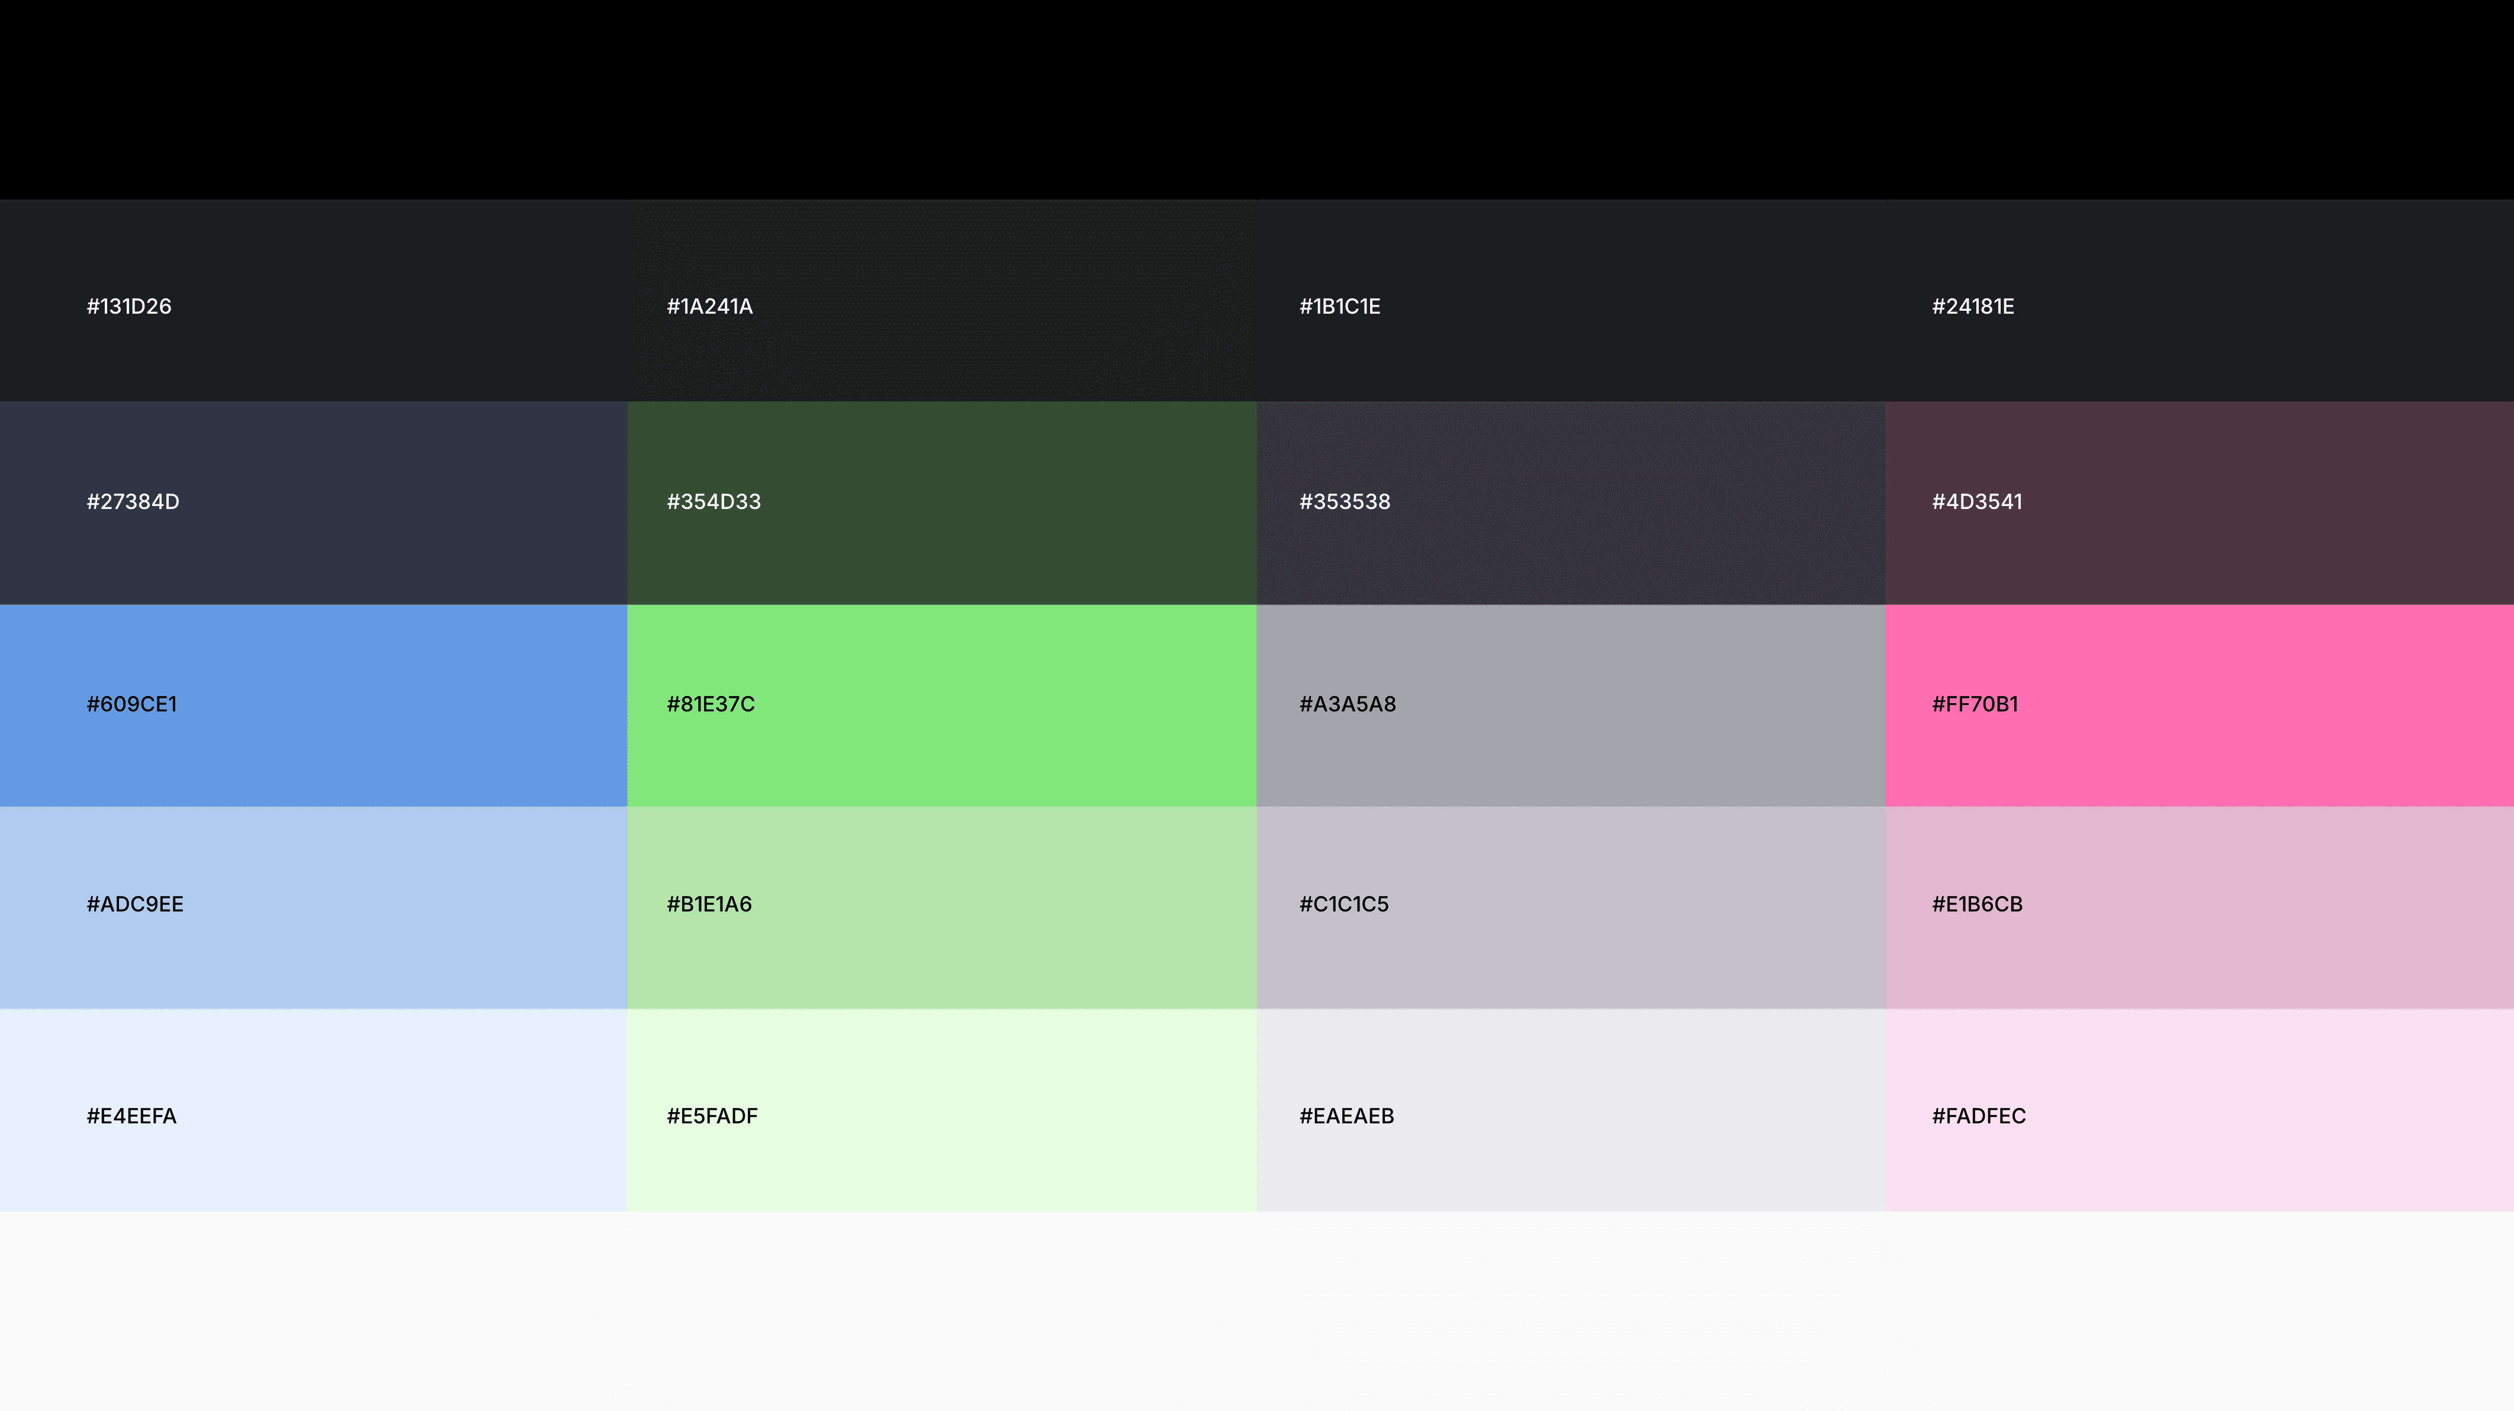Select the #353538 charcoal swatch
Screen dimensions: 2514x1411
pos(1570,501)
